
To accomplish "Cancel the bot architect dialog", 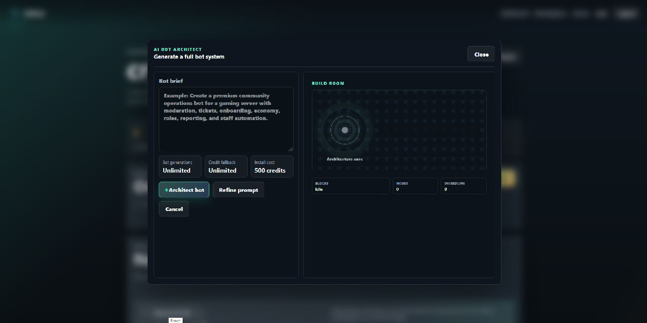I will tap(174, 209).
